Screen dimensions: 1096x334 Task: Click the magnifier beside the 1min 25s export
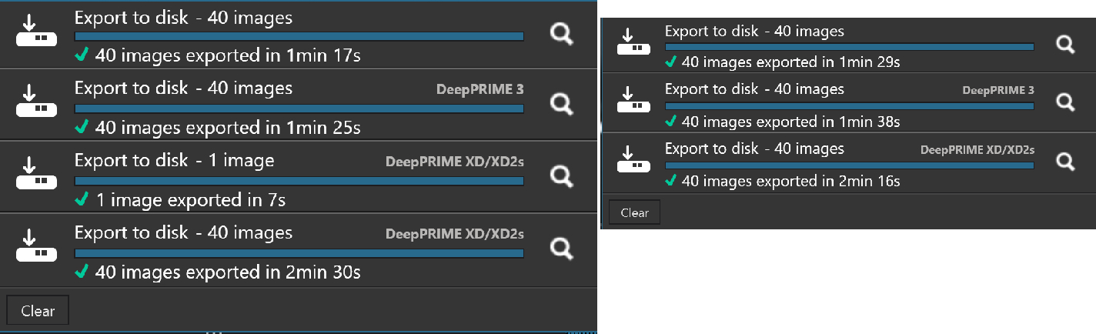click(x=563, y=105)
